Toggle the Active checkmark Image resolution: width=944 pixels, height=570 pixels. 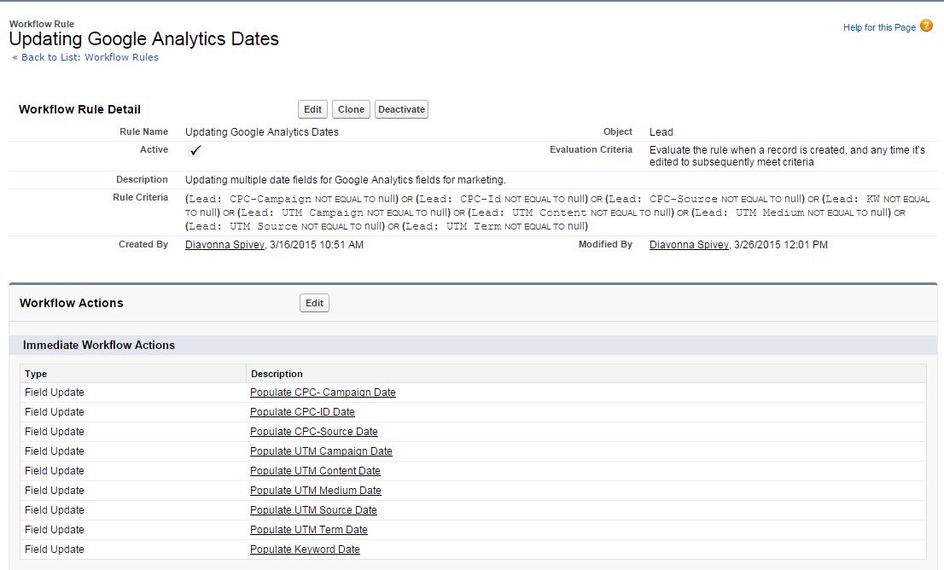click(x=195, y=151)
